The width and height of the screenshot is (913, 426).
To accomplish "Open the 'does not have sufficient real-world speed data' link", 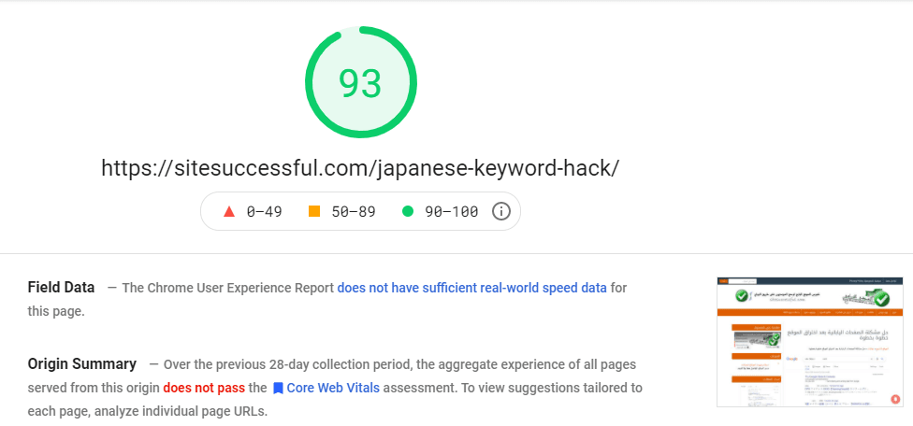I will pos(471,288).
